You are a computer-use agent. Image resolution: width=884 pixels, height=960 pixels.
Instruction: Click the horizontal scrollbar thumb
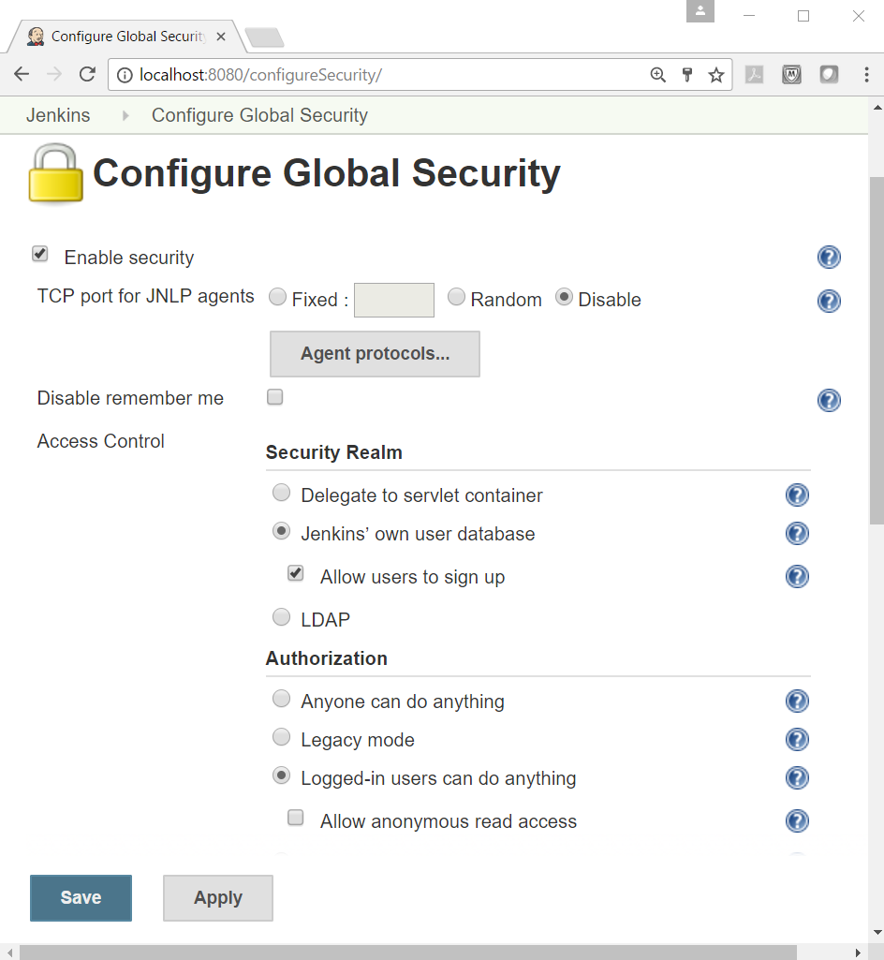[407, 953]
